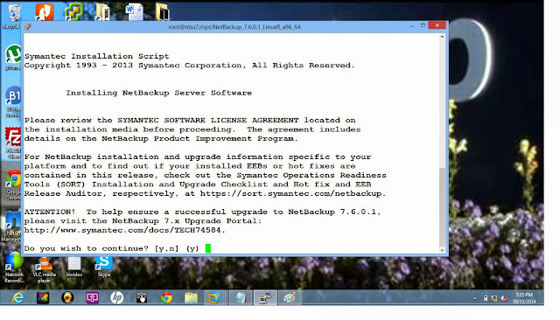Open network status icon in system tray

click(x=494, y=298)
